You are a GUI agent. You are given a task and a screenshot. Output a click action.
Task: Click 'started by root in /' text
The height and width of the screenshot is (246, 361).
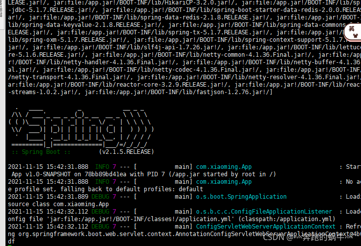pyautogui.click(x=240, y=174)
